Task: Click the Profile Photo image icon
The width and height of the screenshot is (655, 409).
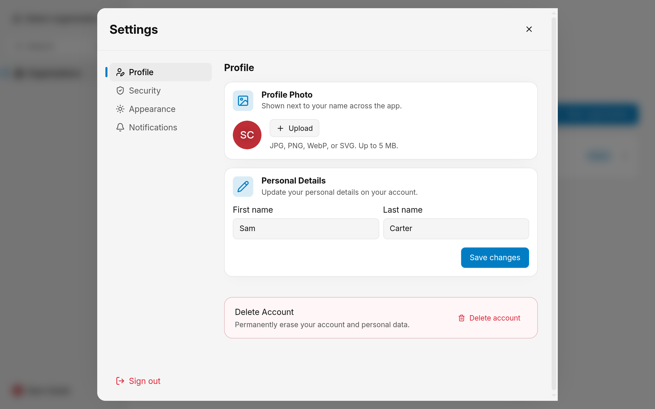Action: [243, 101]
